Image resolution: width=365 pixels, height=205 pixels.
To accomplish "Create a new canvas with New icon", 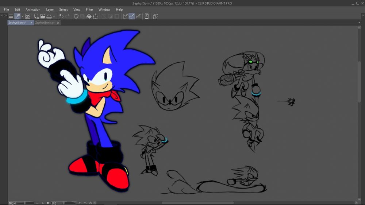I will 36,16.
